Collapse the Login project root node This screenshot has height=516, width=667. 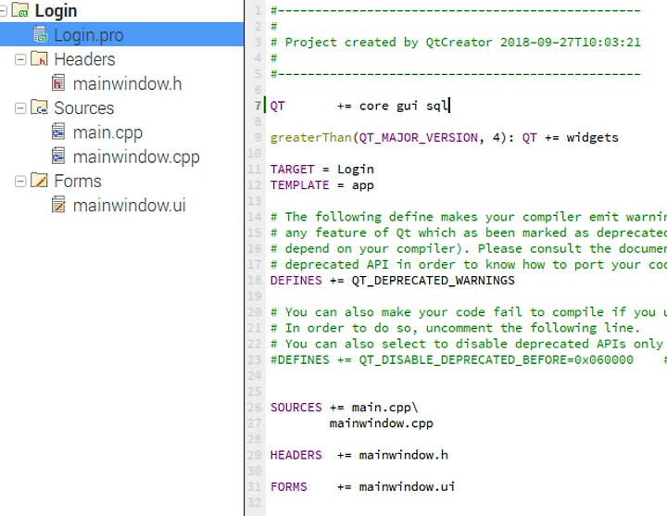point(2,10)
